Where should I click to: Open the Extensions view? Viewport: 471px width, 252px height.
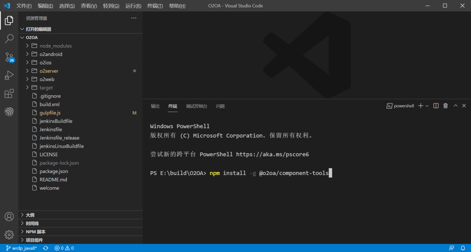coord(9,93)
